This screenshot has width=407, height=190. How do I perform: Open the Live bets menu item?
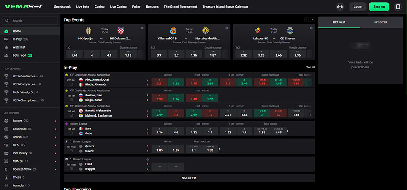click(83, 7)
